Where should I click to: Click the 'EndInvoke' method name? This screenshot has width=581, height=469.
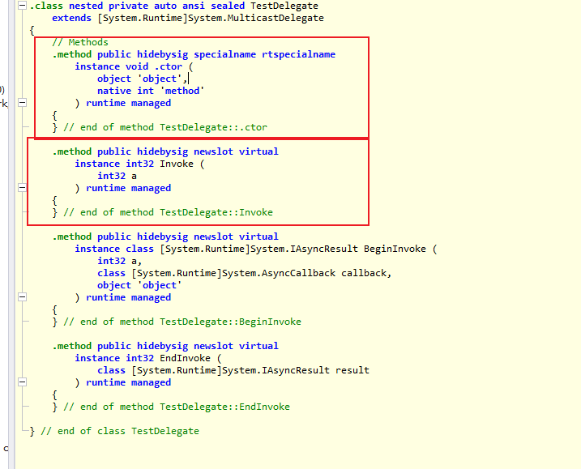pos(185,358)
